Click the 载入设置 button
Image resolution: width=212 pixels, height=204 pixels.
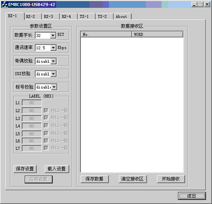click(x=57, y=169)
